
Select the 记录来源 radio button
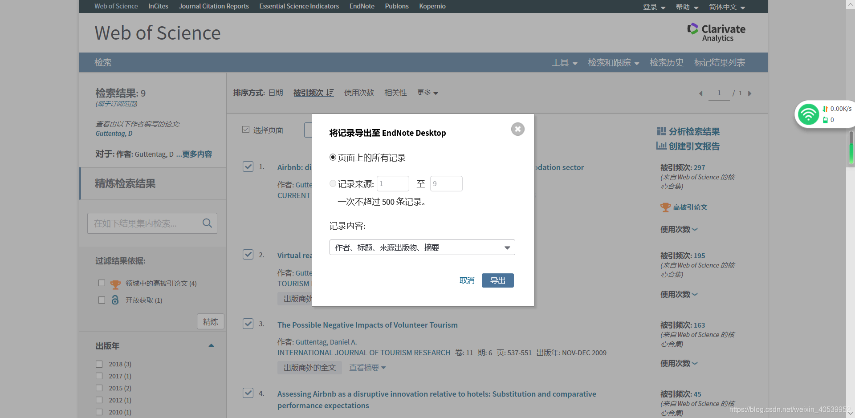[x=333, y=183]
